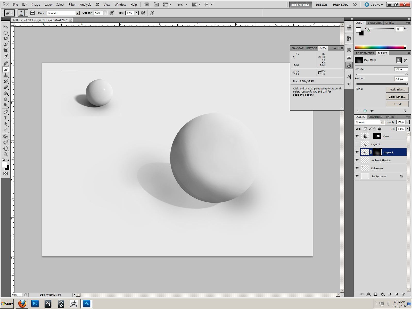Screen dimensions: 412x309
Task: Open the Image menu
Action: (36, 5)
